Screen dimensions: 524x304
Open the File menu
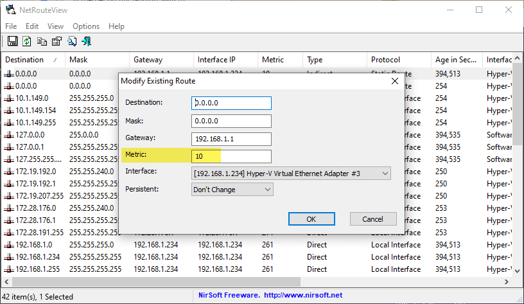[11, 26]
